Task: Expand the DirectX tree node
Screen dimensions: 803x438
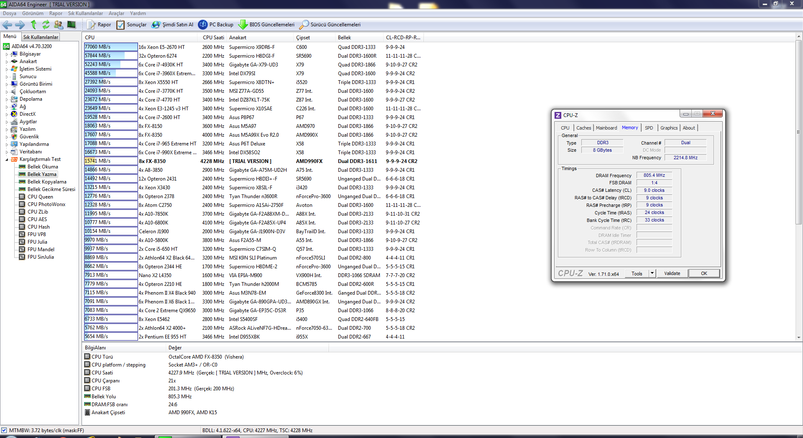Action: (x=7, y=115)
